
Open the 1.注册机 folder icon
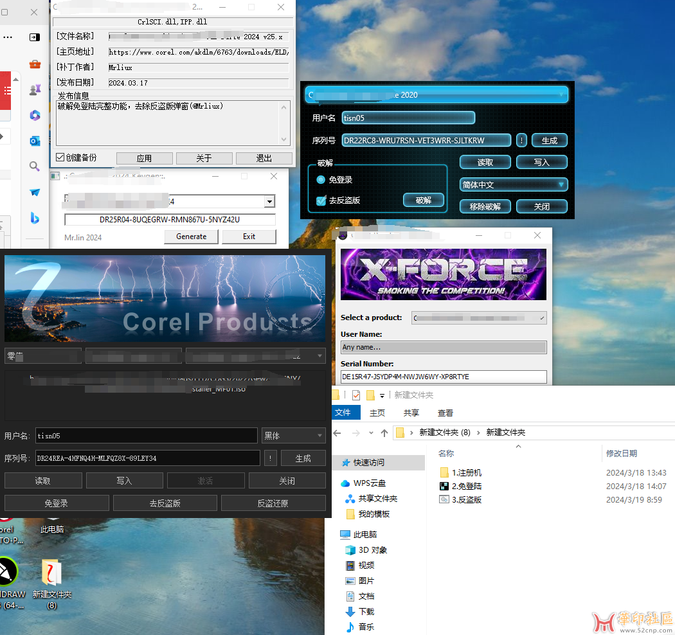tap(444, 472)
